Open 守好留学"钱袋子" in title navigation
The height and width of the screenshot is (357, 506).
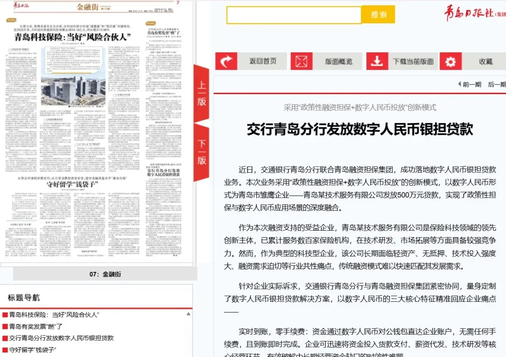click(x=33, y=350)
